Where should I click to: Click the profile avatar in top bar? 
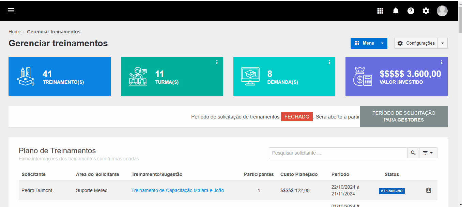coord(442,11)
